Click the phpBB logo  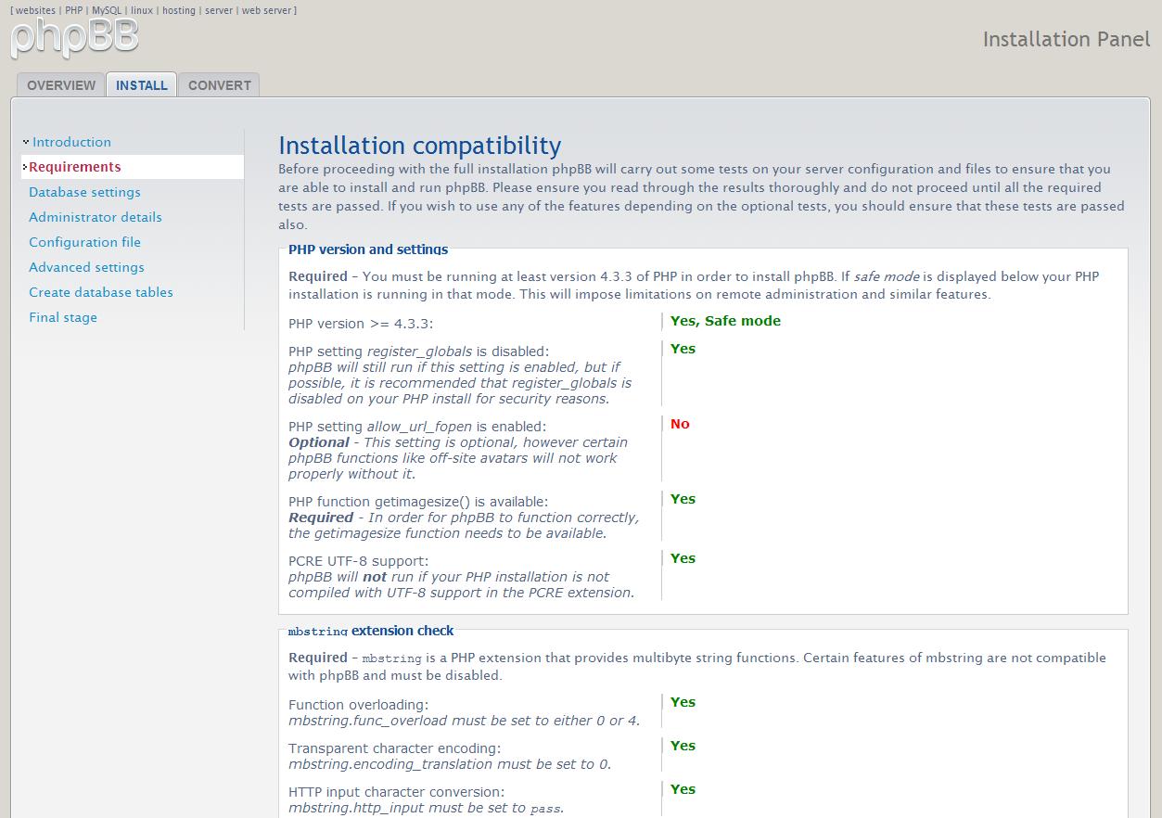point(74,37)
